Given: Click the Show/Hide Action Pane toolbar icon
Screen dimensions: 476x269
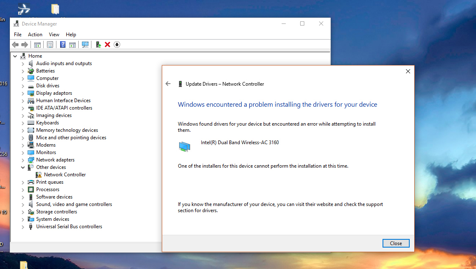Looking at the screenshot, I should pyautogui.click(x=72, y=44).
